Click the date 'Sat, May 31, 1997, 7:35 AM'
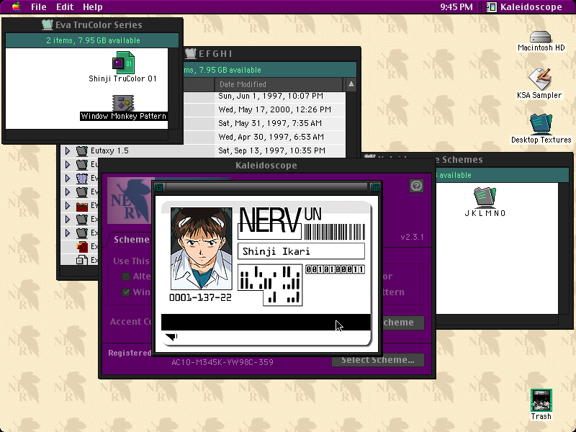The image size is (576, 432). click(x=270, y=123)
